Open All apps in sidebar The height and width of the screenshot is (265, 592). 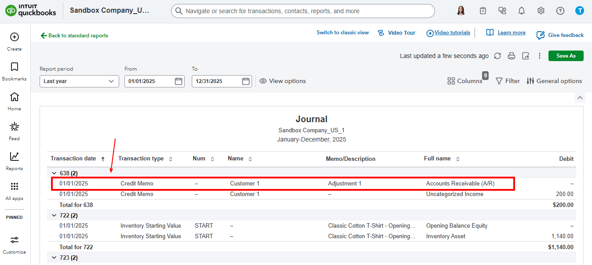pyautogui.click(x=14, y=191)
